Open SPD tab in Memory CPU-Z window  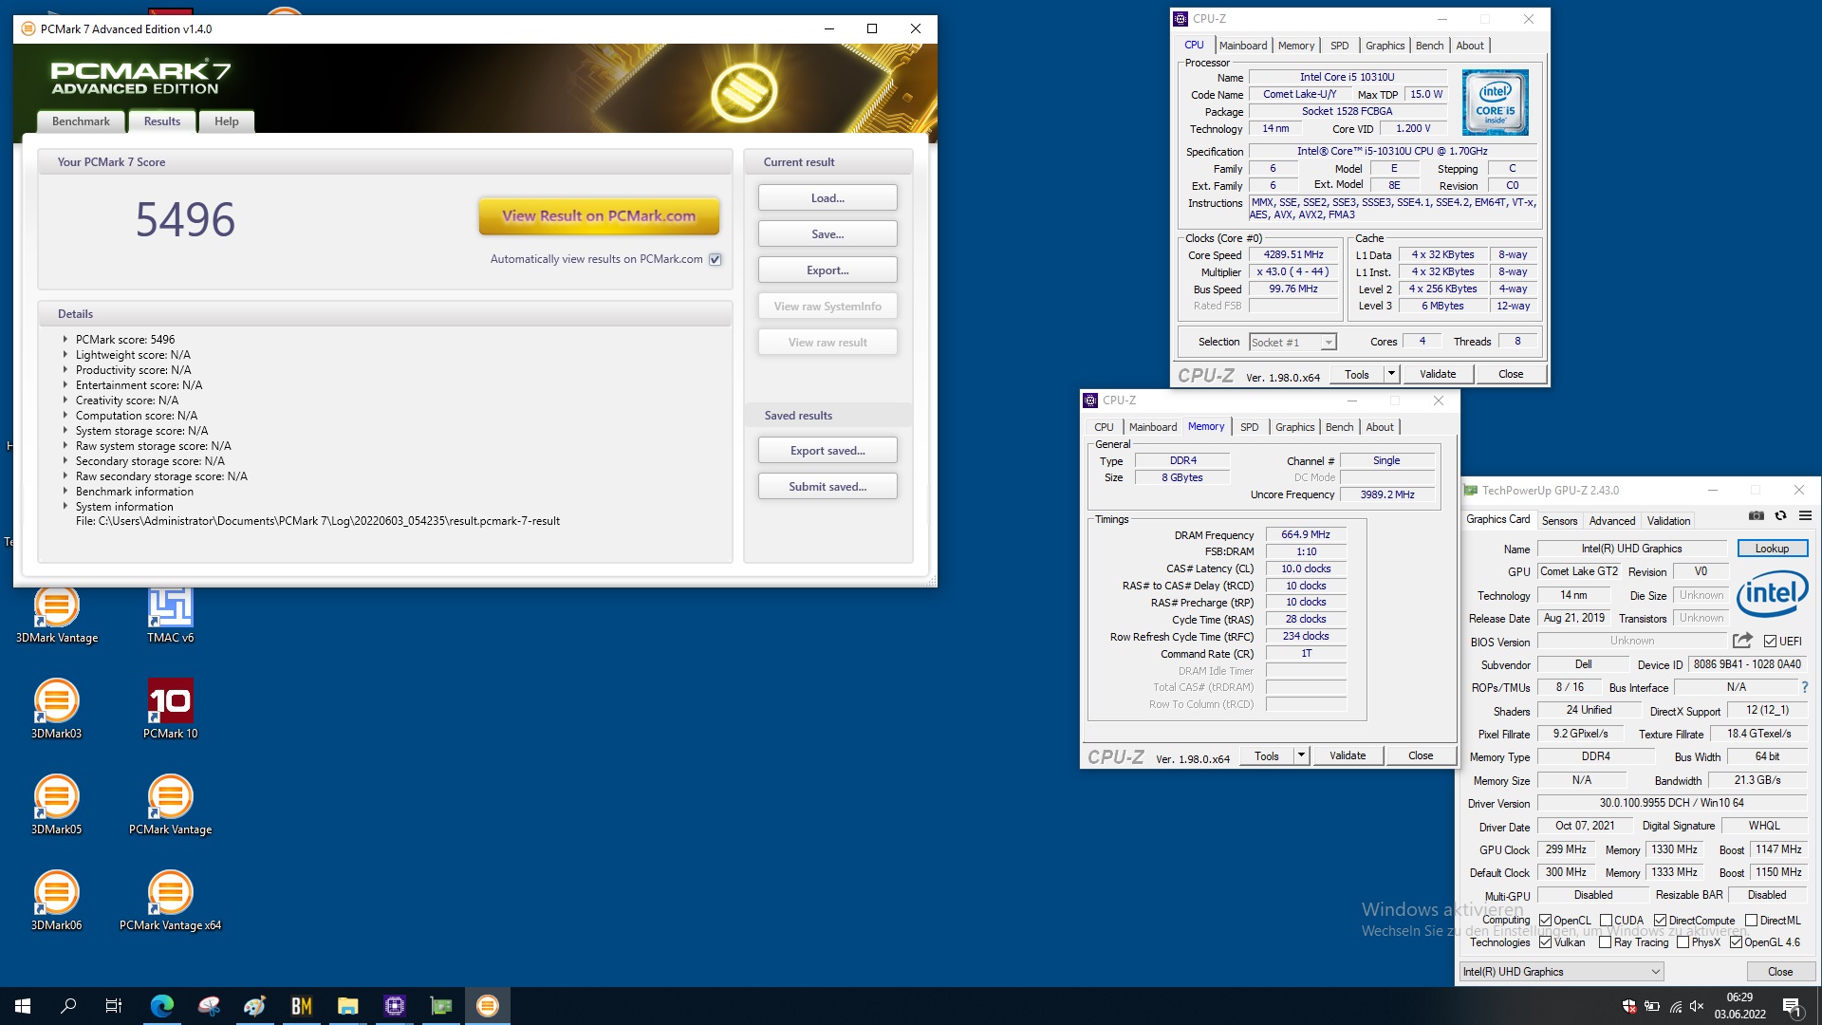1250,427
